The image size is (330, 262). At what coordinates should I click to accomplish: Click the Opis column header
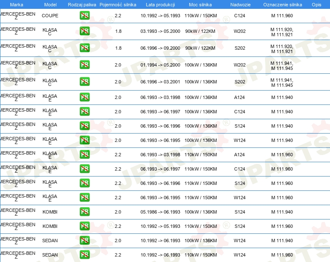click(316, 5)
